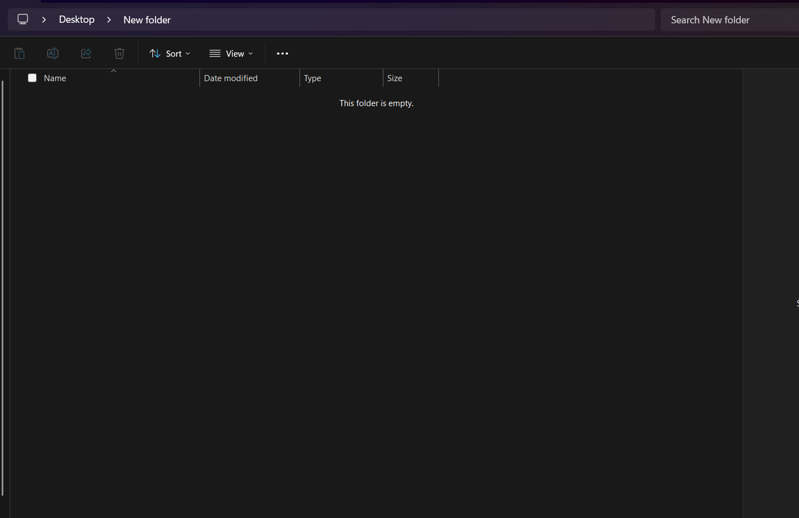Click the Paste clipboard icon
Screen dimensions: 799x518
point(19,53)
